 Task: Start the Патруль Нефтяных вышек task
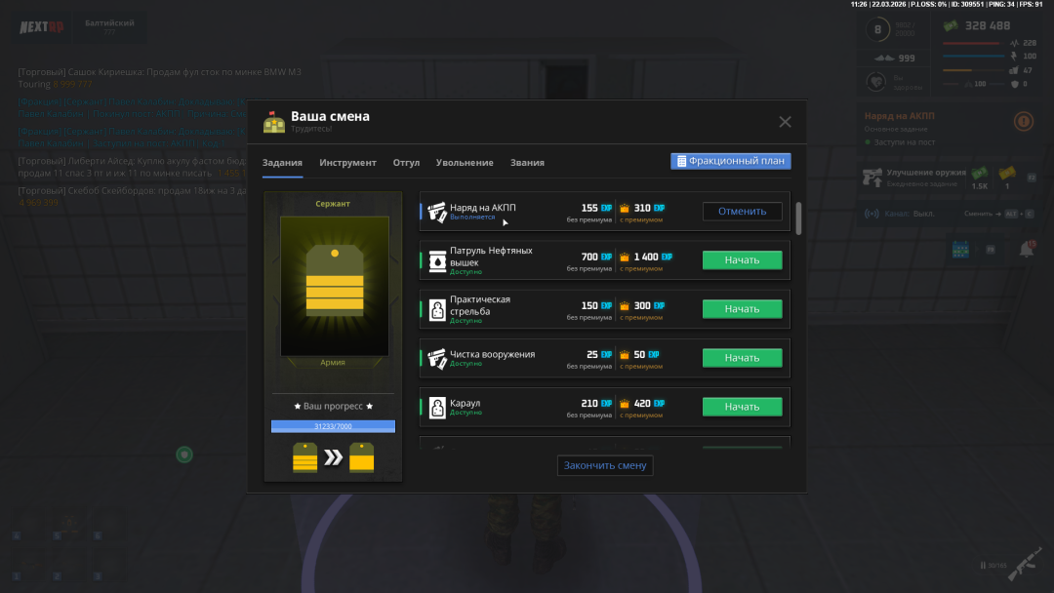(x=742, y=260)
